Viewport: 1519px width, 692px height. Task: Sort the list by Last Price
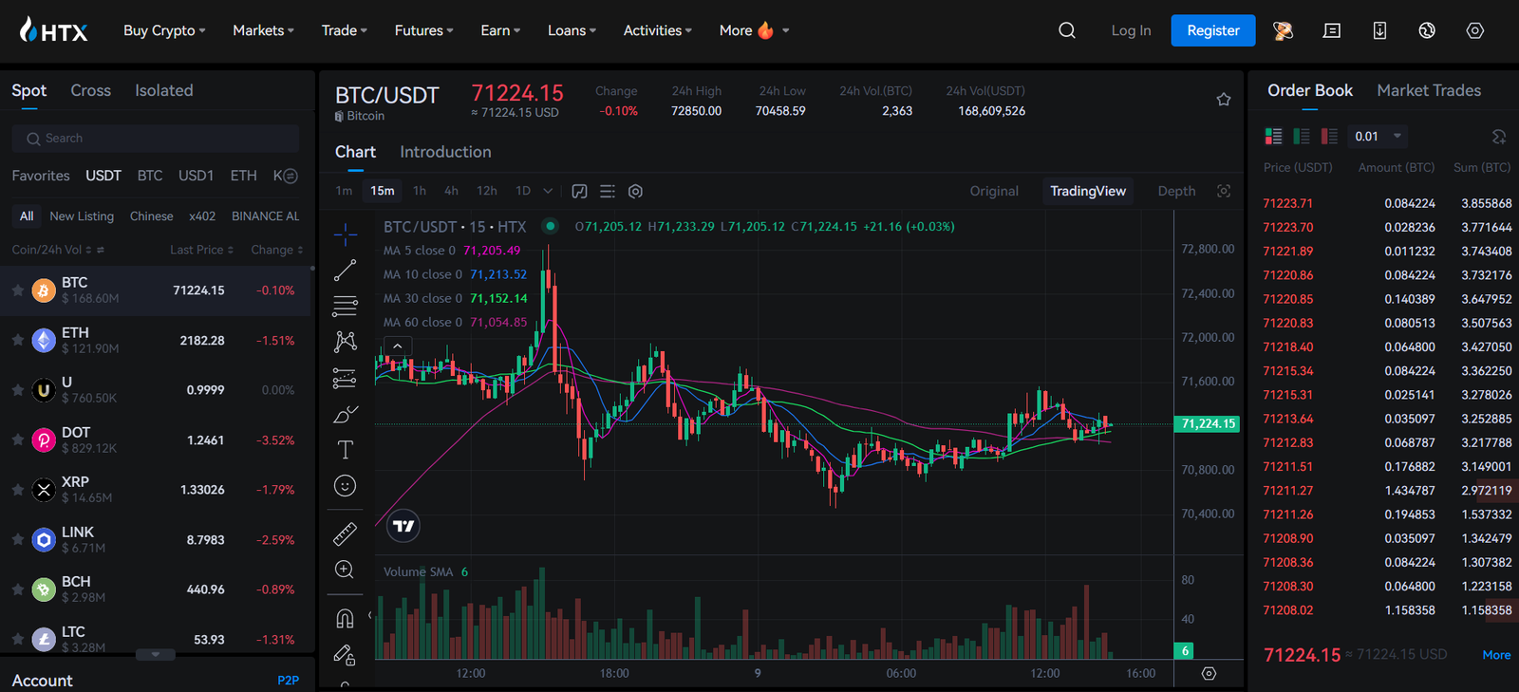[201, 250]
